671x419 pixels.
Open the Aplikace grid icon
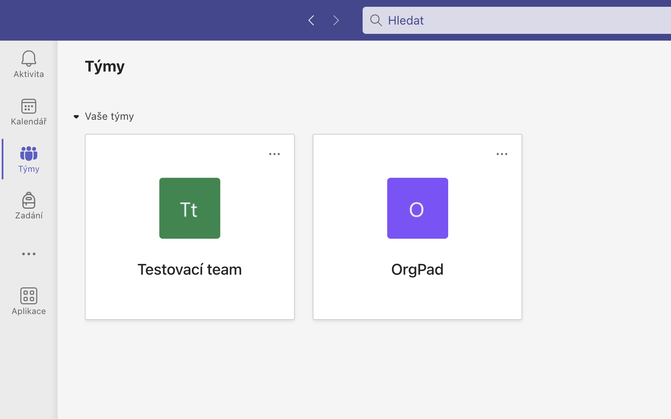click(29, 296)
